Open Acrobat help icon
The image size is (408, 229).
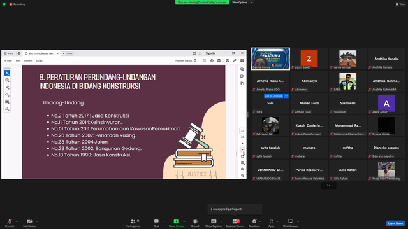click(194, 53)
